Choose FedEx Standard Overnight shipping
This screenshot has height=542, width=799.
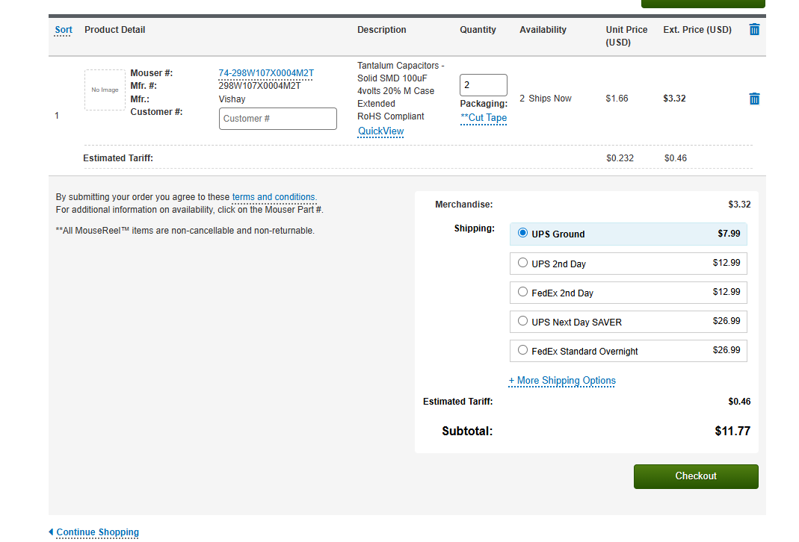coord(523,350)
